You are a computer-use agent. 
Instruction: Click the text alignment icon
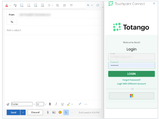pos(49,5)
